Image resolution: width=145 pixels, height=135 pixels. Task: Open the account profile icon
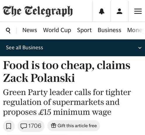pyautogui.click(x=119, y=11)
